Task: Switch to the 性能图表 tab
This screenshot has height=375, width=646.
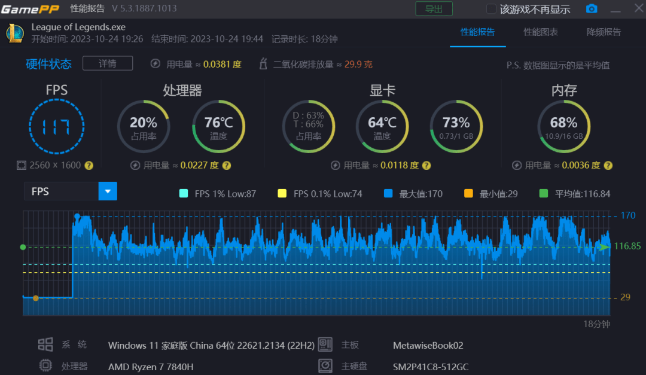Action: [x=541, y=32]
